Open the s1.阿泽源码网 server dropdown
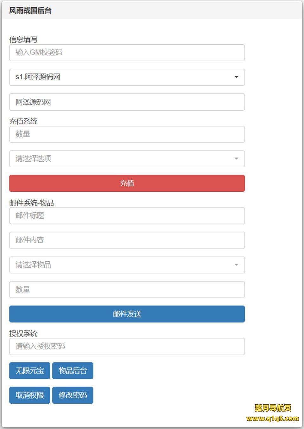 [127, 77]
